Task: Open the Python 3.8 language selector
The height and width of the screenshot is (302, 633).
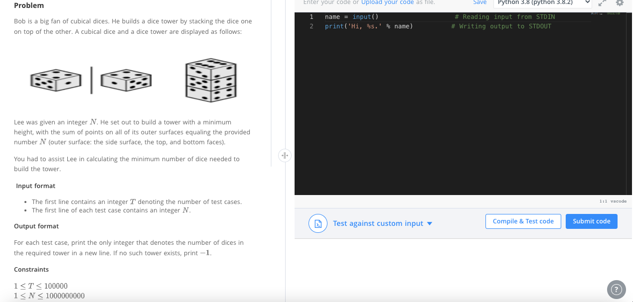Action: [542, 3]
